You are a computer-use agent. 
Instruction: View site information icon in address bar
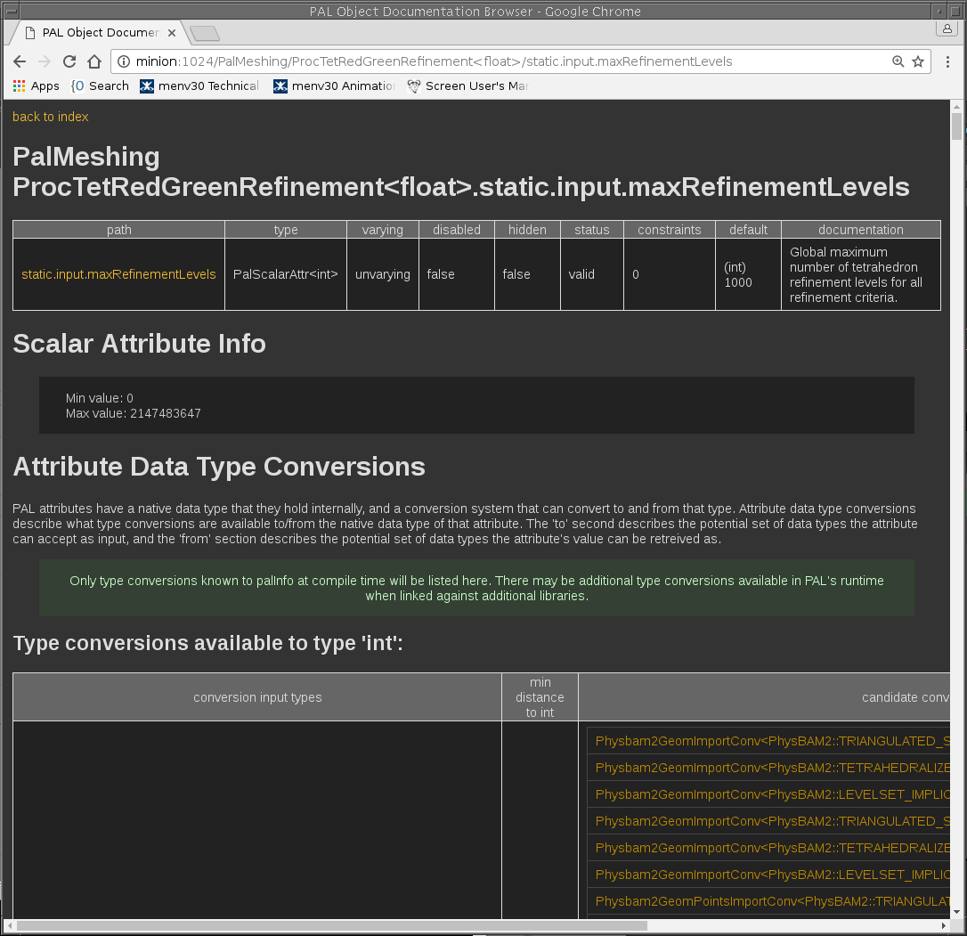click(x=124, y=62)
